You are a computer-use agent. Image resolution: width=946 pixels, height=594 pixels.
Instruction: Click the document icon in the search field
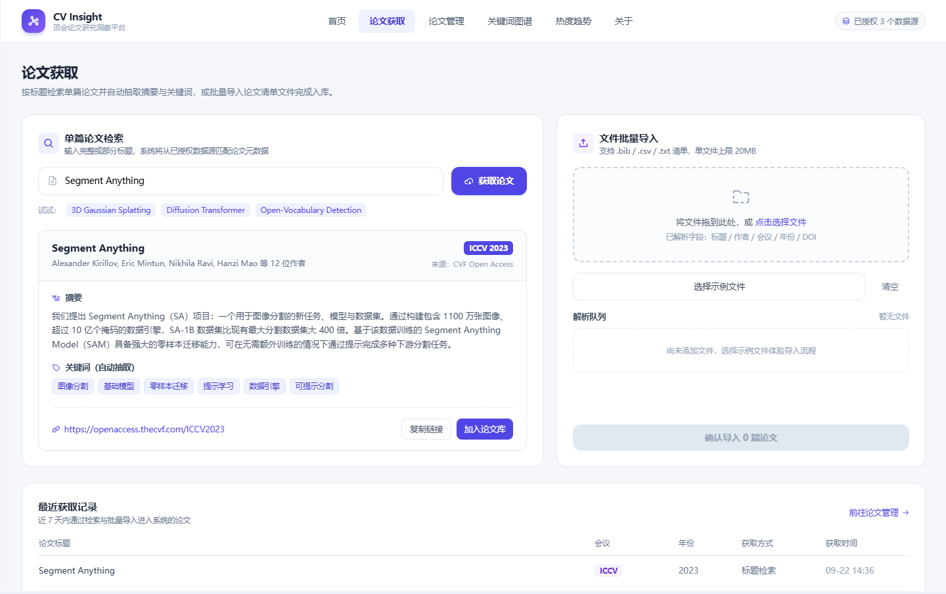pos(53,181)
